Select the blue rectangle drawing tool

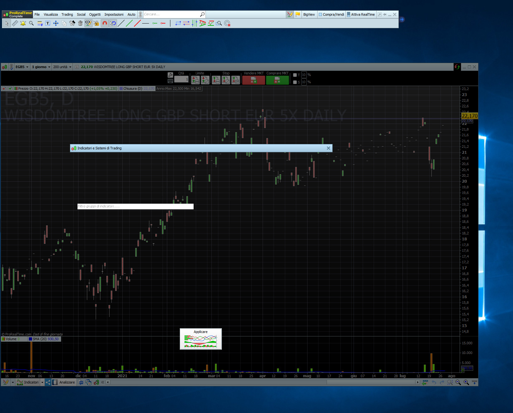[x=178, y=23]
